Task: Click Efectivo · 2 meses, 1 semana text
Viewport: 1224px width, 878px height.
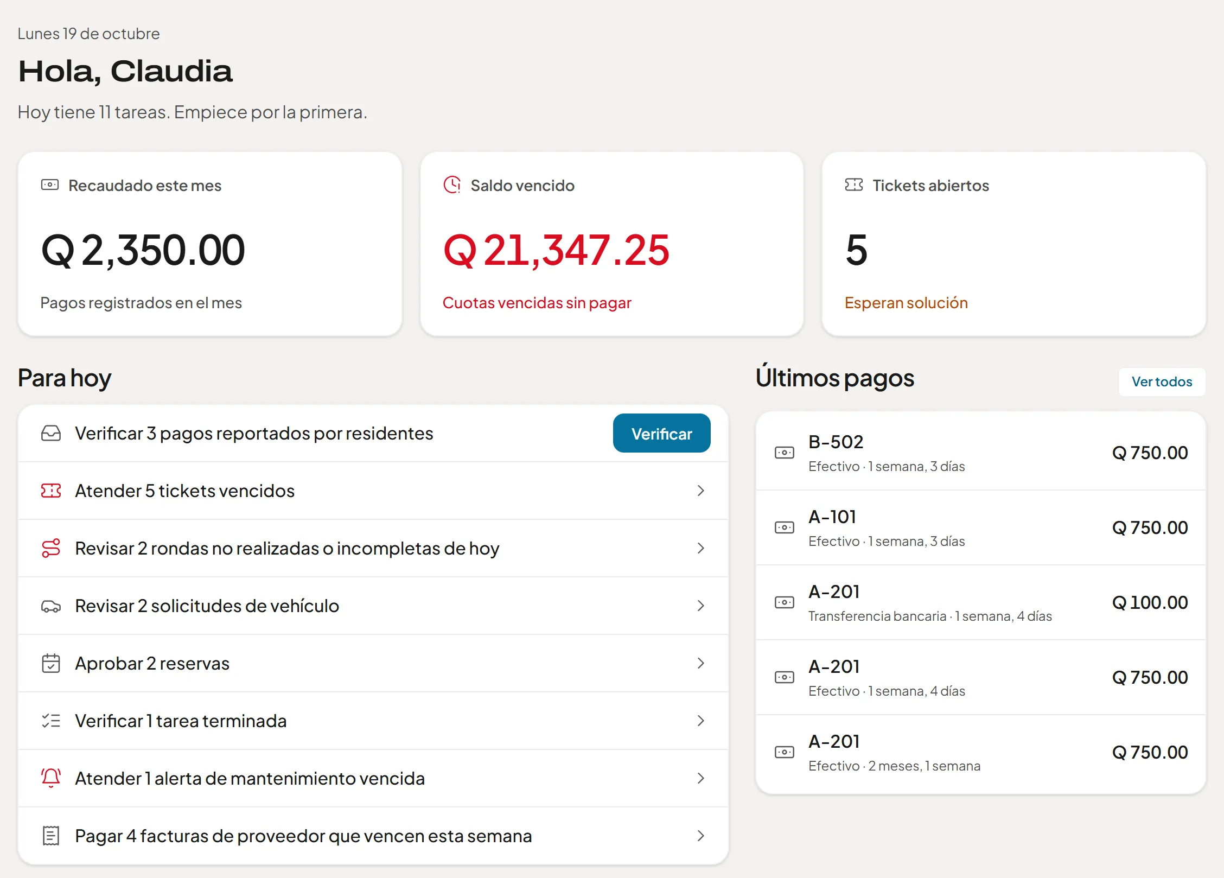Action: [x=894, y=766]
